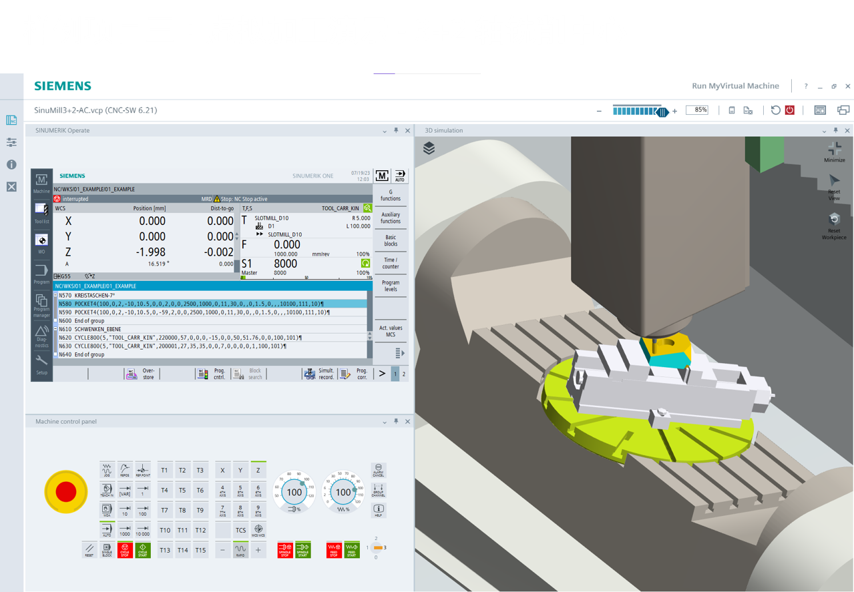Screen dimensions: 854x592
Task: Click the Simult. record. softkey
Action: (319, 374)
